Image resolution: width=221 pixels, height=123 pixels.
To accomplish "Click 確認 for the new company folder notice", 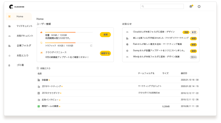I will point(194,38).
